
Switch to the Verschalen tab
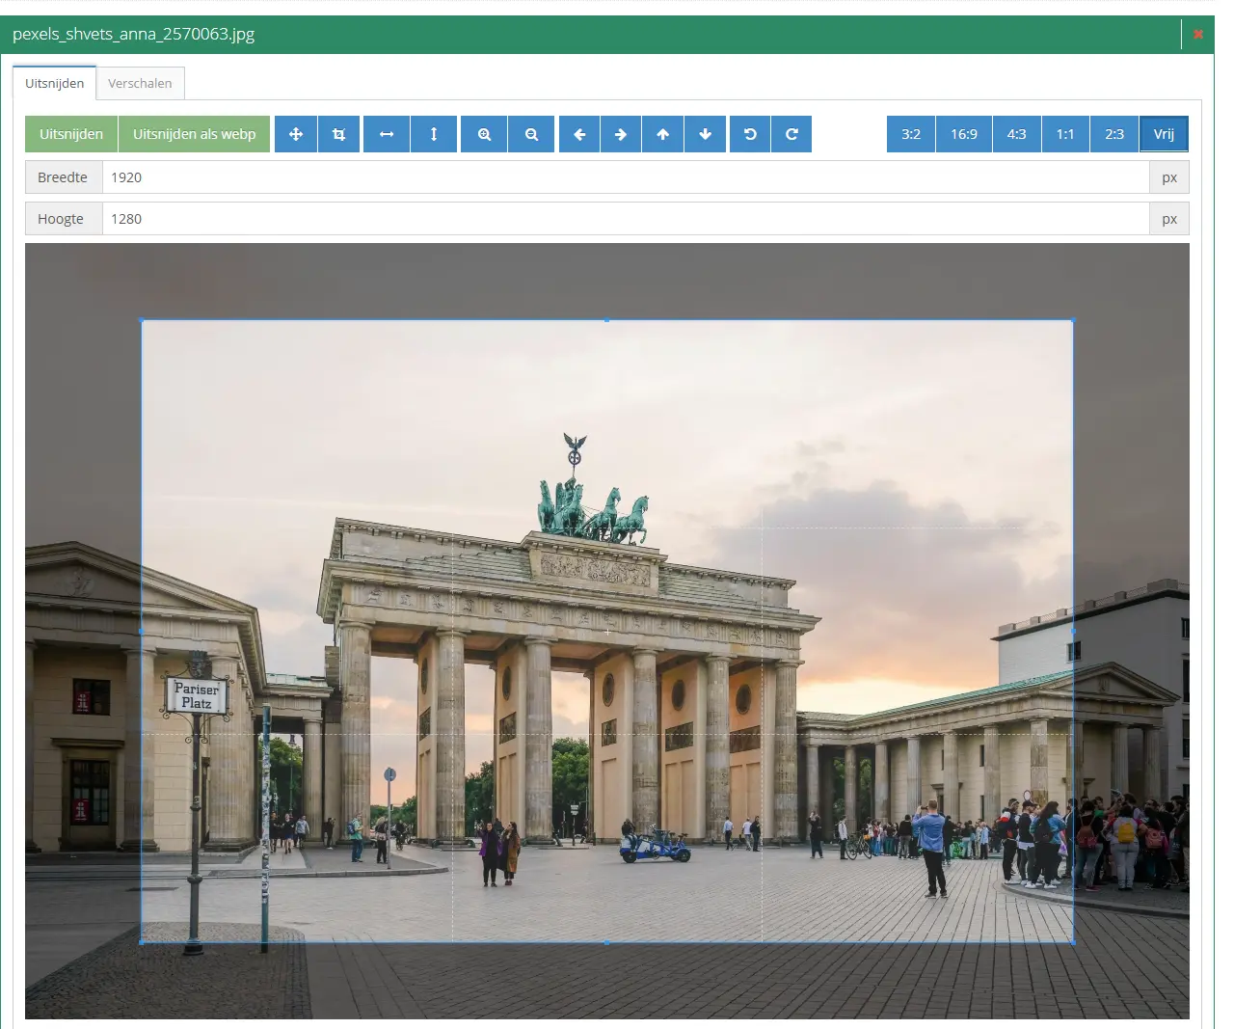(140, 83)
